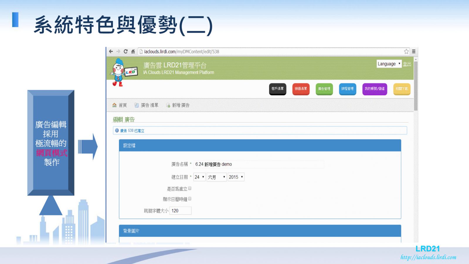The height and width of the screenshot is (264, 469).
Task: Click the 背景圖片 panel header
Action: (260, 231)
